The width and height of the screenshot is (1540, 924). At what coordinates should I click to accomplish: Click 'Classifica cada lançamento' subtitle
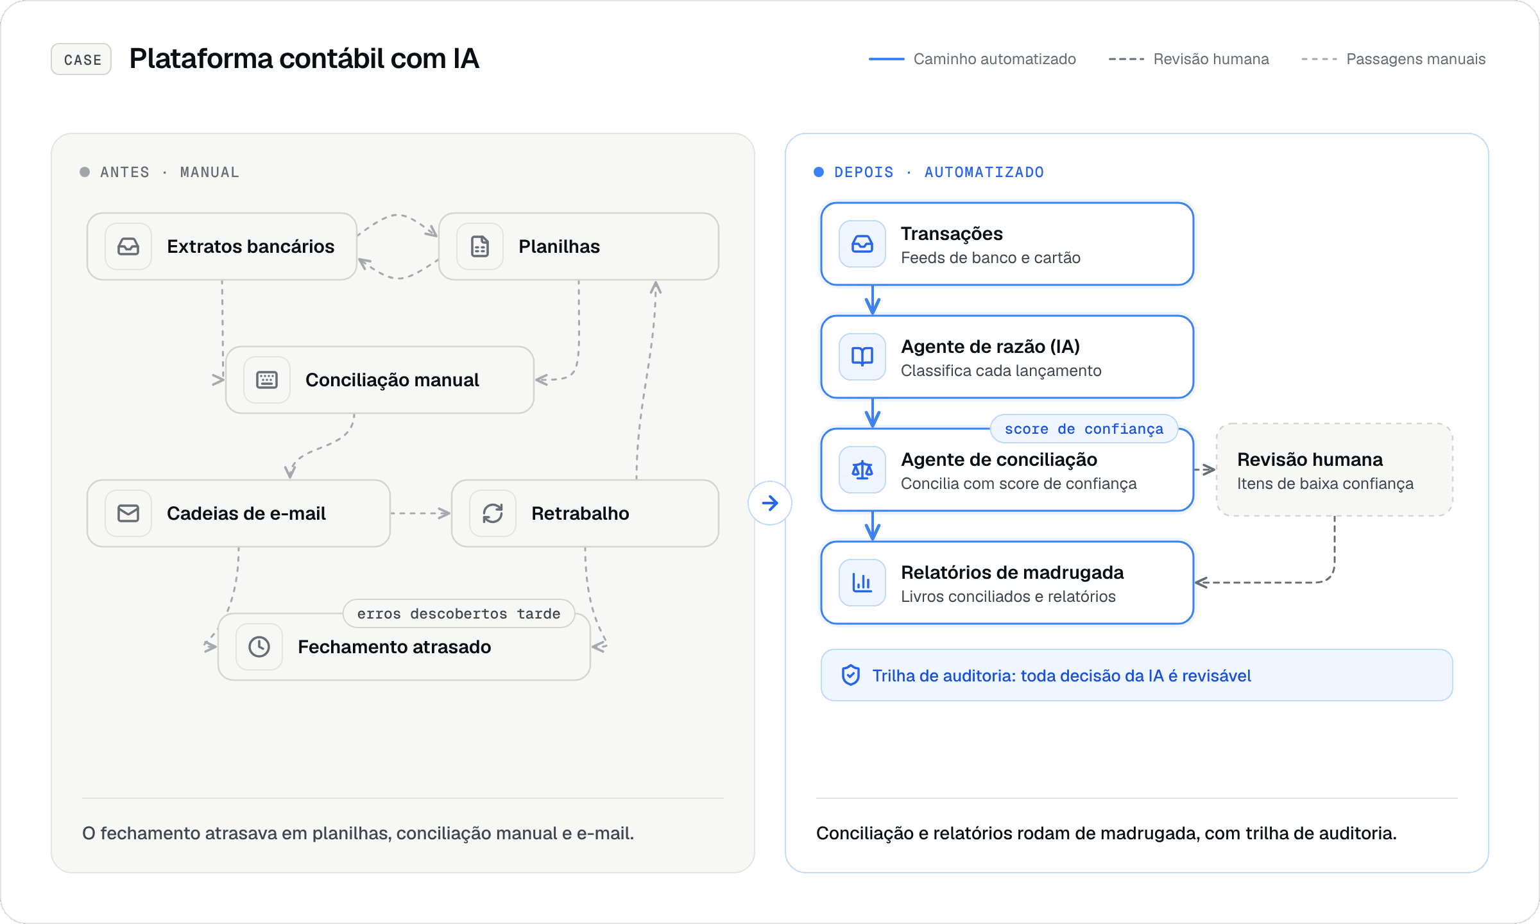coord(1001,370)
